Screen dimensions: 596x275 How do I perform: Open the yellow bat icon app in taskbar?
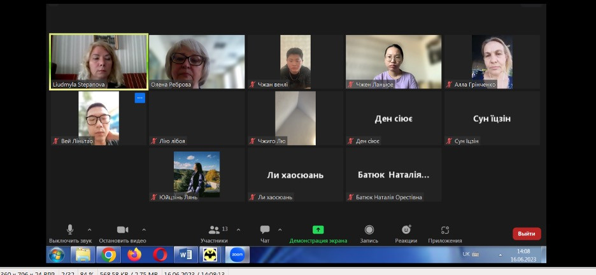(x=211, y=255)
